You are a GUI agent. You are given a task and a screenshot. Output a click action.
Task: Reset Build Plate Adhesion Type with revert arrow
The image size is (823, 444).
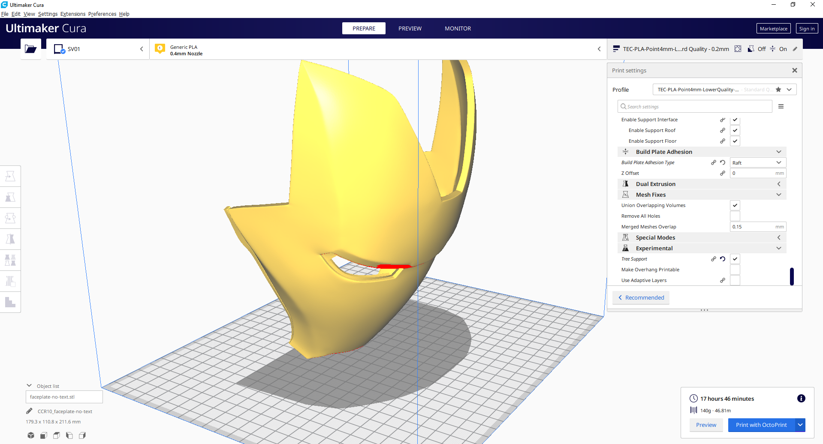723,162
